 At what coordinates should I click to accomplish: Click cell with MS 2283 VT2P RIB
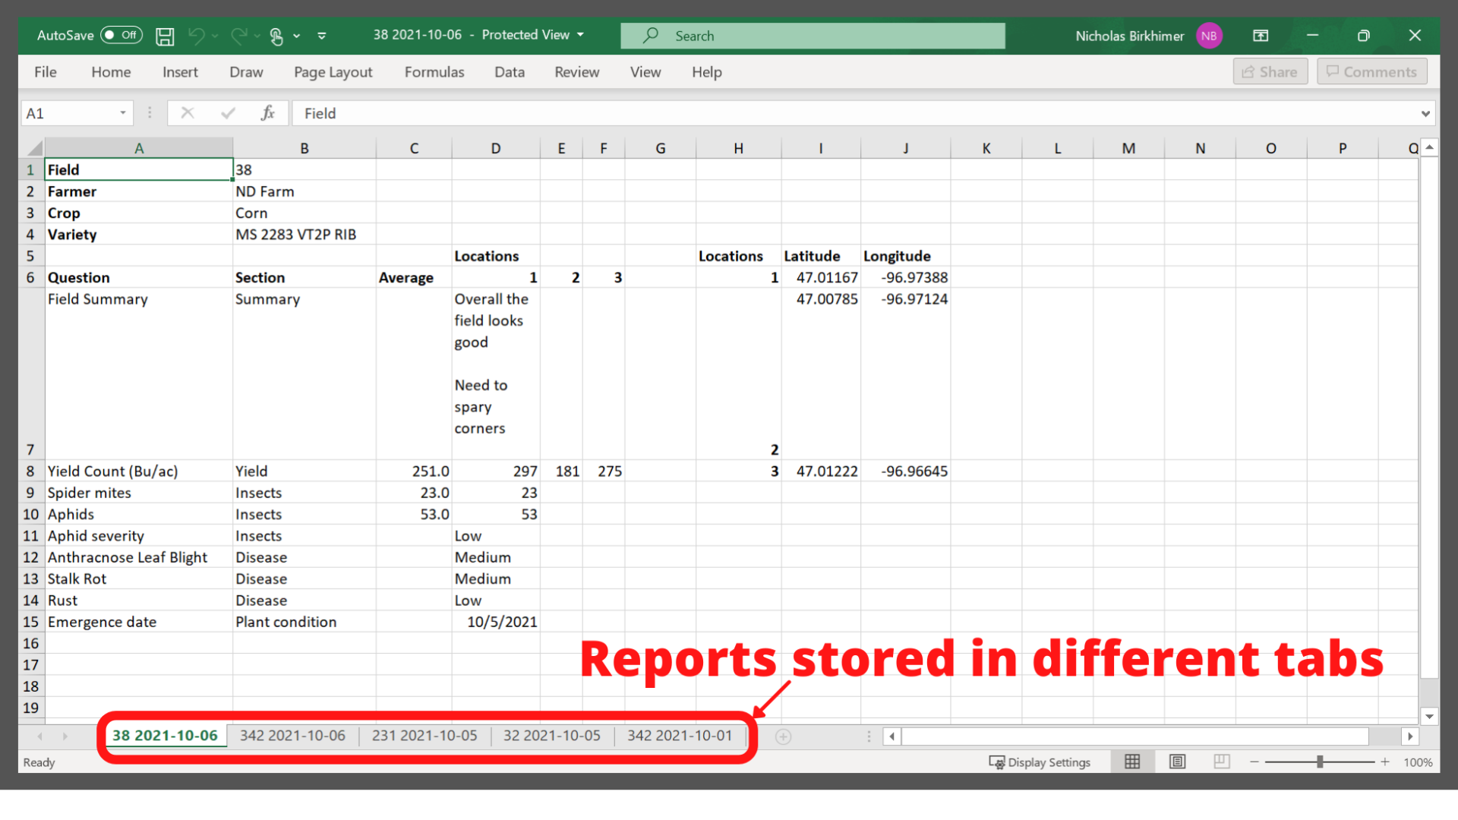pos(304,235)
